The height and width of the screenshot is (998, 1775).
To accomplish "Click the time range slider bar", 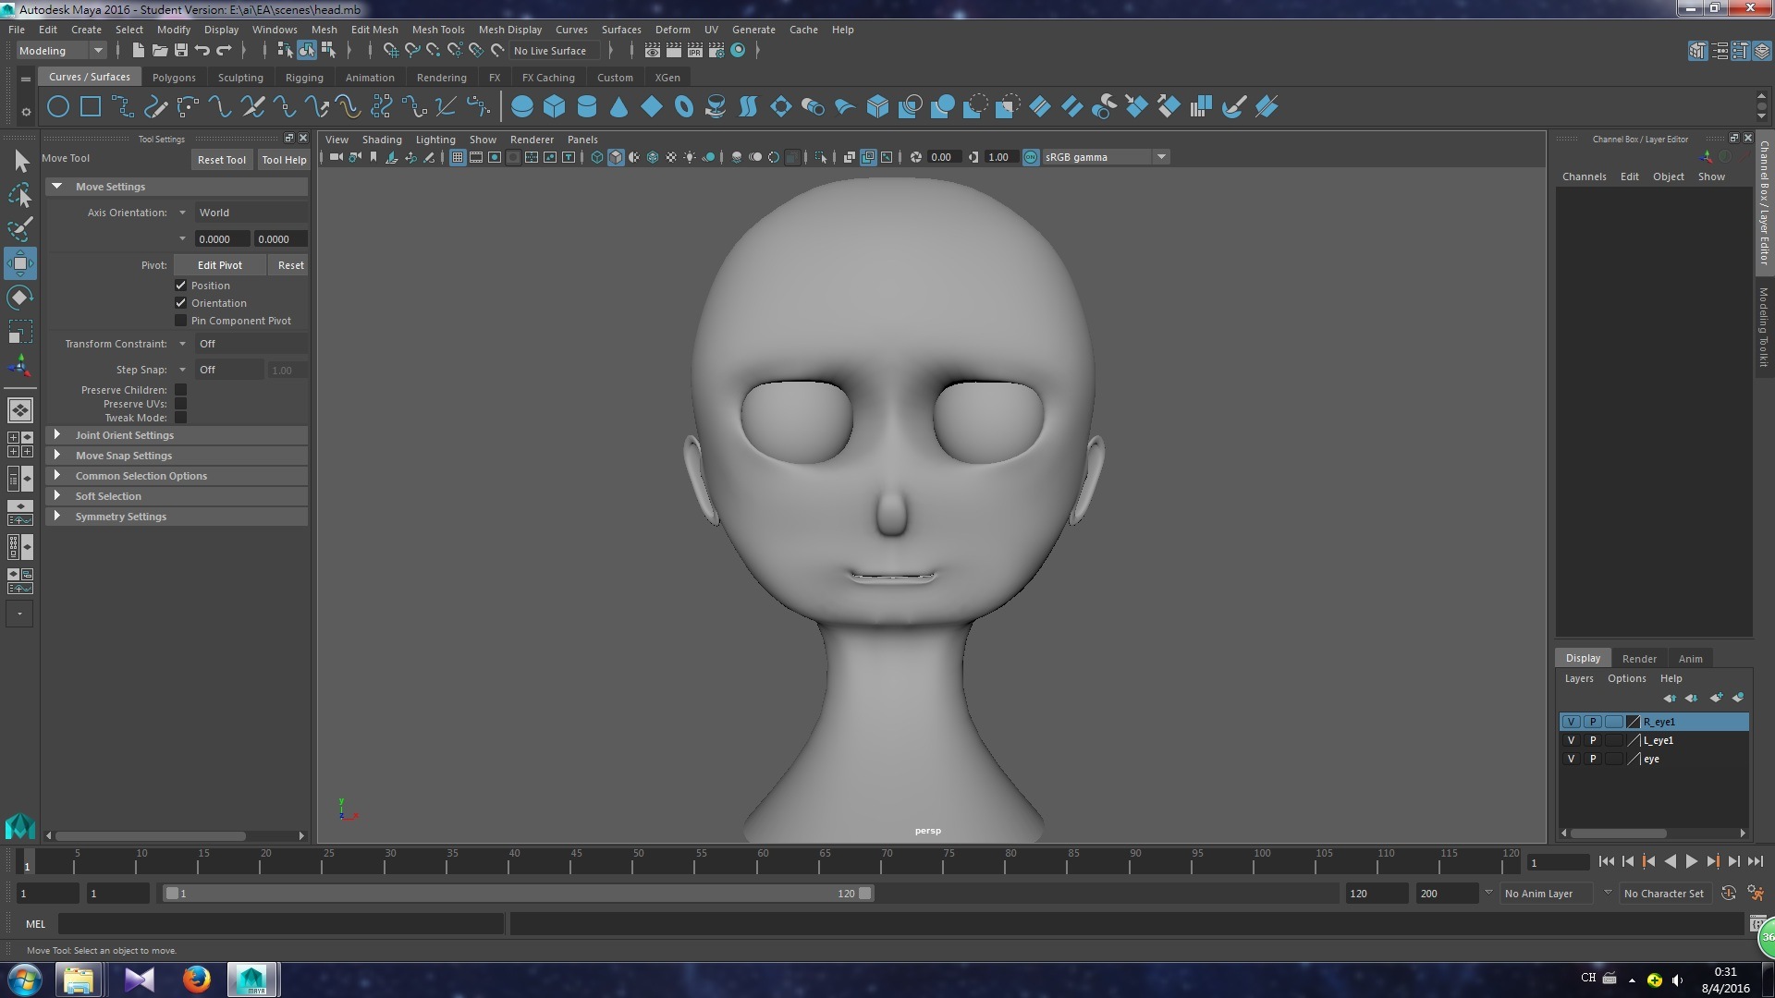I will point(518,894).
